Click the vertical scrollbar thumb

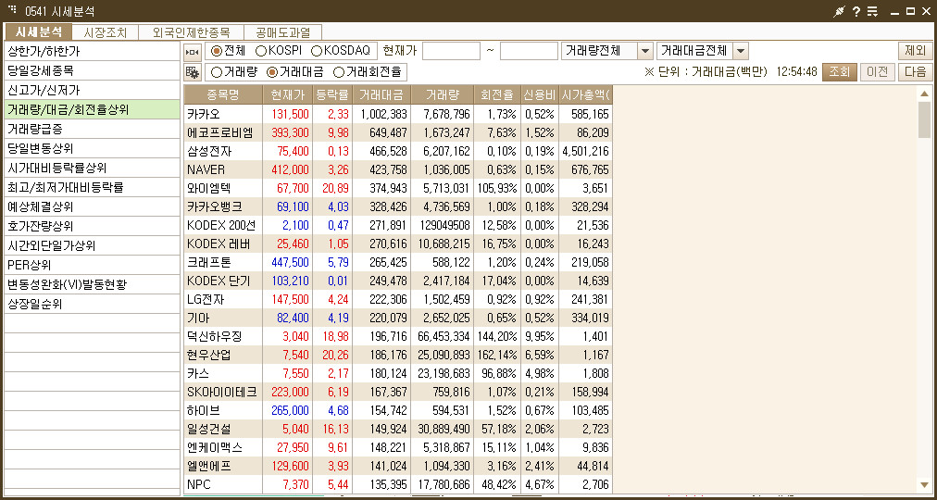click(924, 119)
